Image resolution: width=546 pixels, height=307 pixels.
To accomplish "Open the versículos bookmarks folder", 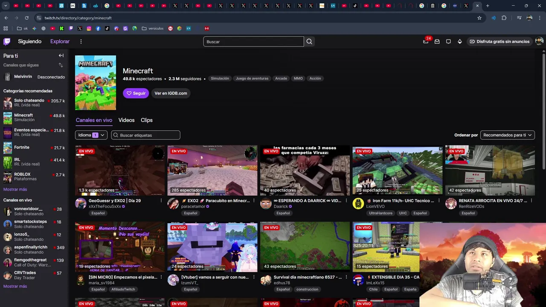I will pos(153,29).
